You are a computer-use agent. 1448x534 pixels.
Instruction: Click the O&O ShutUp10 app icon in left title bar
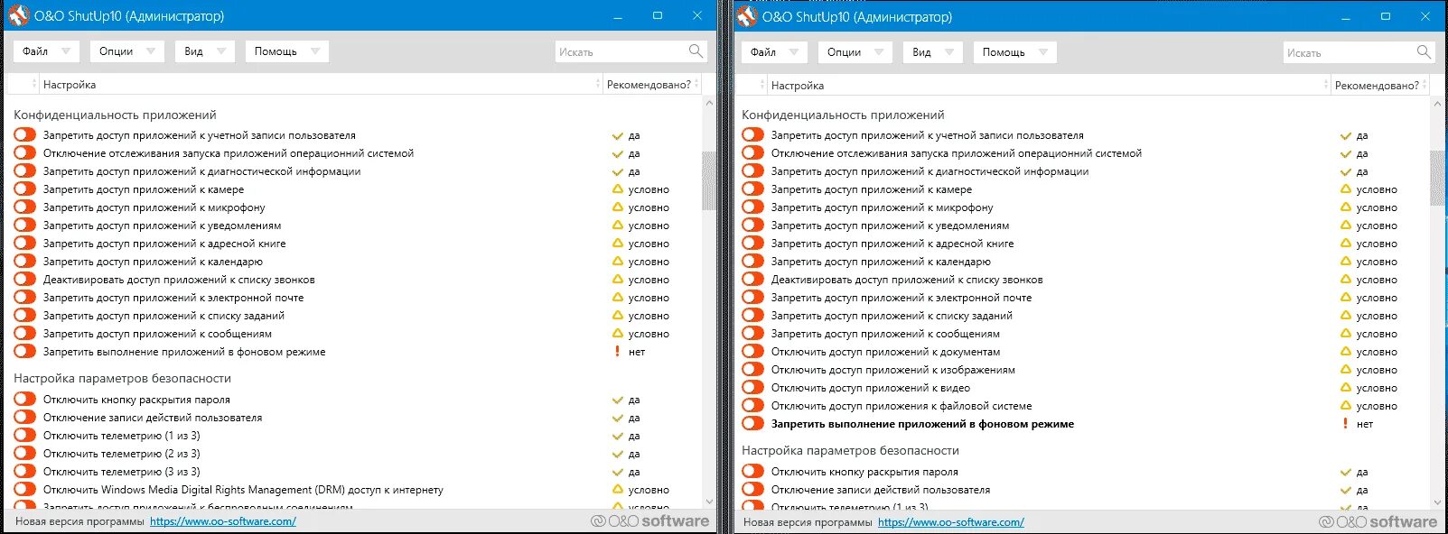tap(18, 16)
